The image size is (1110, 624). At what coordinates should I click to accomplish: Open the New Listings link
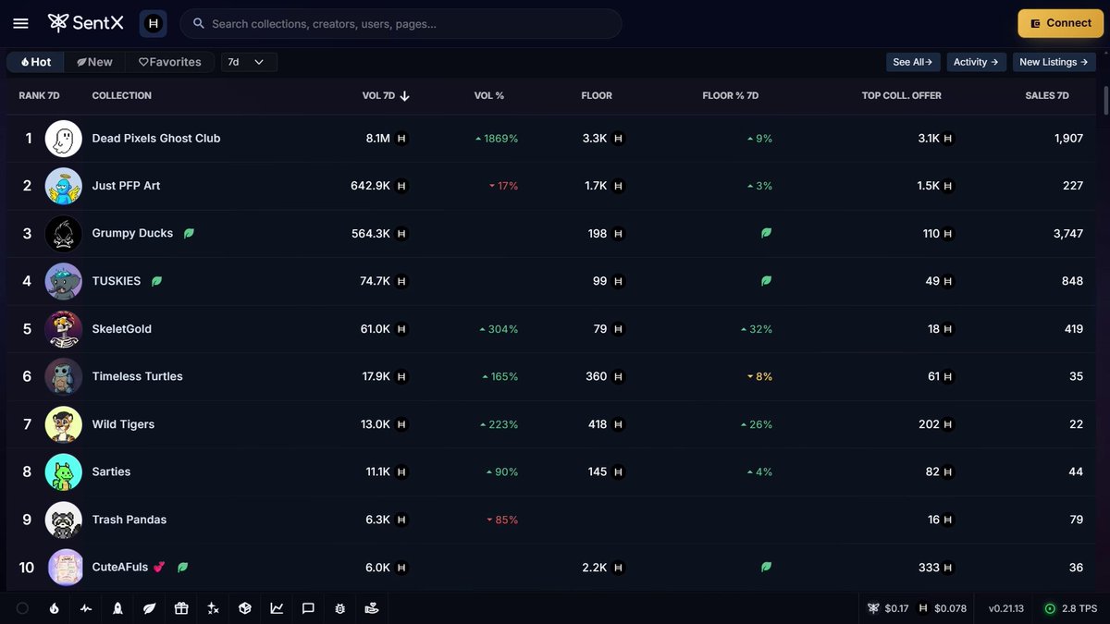pos(1054,62)
